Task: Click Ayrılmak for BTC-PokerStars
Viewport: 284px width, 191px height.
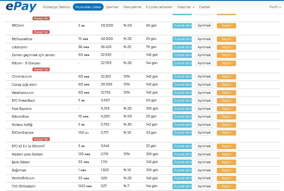Action: (x=204, y=101)
